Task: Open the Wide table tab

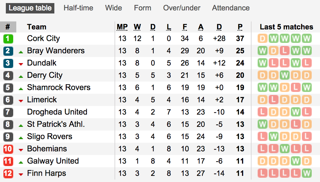Action: 113,8
